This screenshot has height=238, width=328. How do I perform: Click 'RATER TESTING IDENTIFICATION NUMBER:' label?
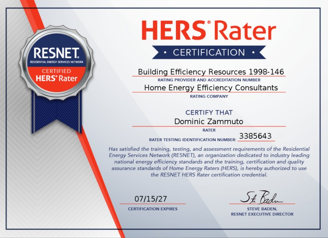point(192,140)
